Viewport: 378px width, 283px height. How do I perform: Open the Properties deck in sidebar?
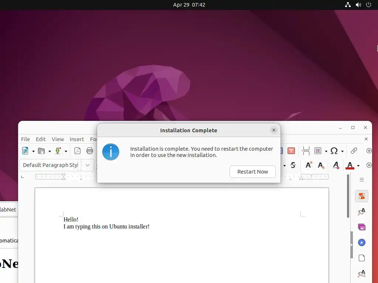coord(362,196)
